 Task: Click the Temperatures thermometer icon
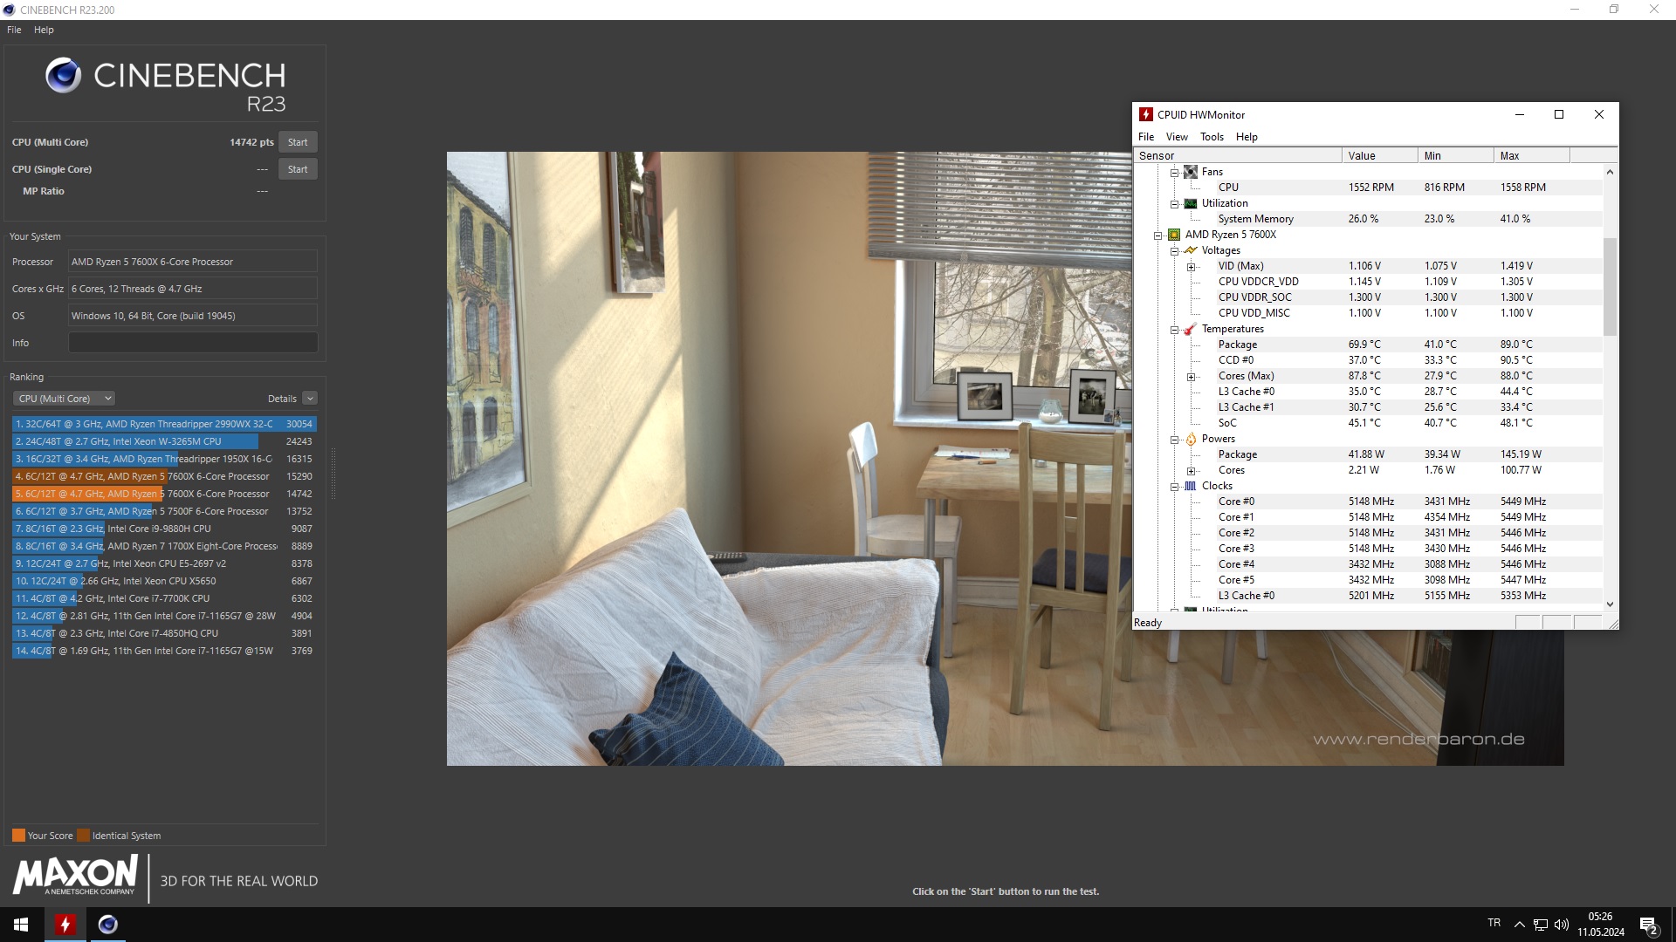coord(1189,329)
